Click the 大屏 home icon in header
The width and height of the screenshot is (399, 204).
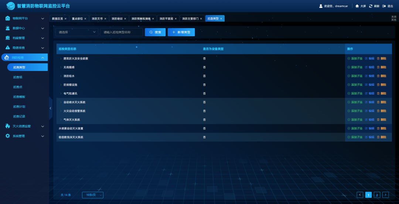click(357, 6)
